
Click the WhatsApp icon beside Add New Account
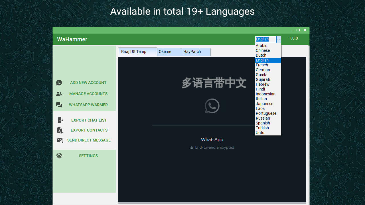(59, 83)
